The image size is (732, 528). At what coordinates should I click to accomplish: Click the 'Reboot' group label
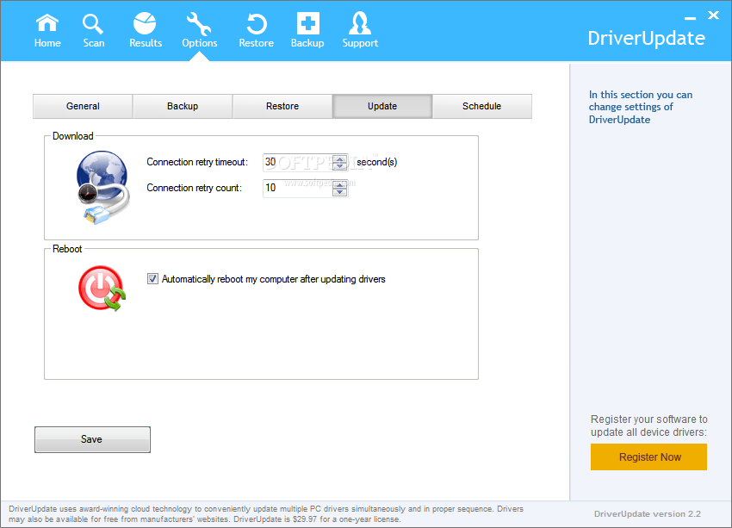[x=67, y=249]
